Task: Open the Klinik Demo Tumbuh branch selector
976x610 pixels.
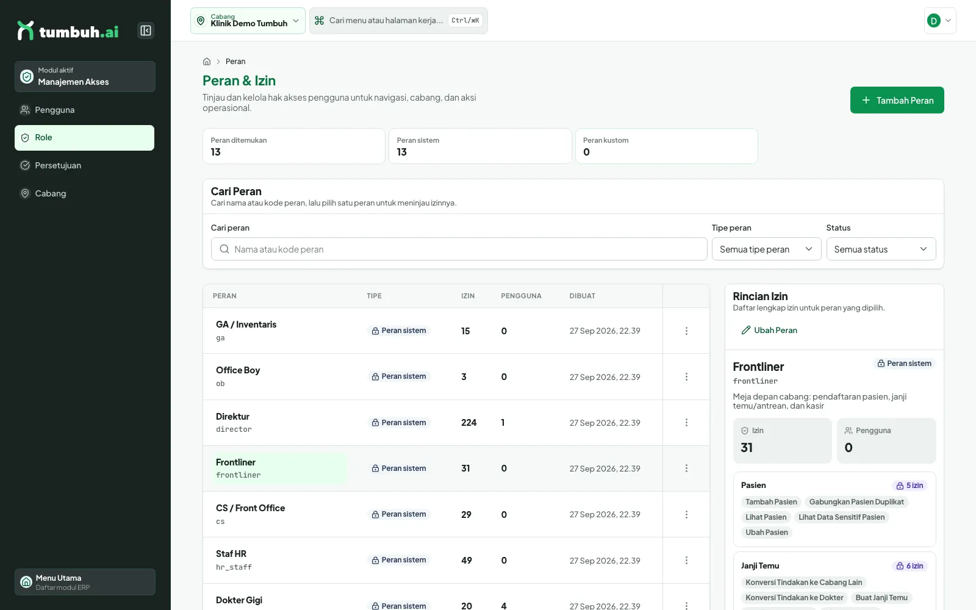Action: click(248, 21)
